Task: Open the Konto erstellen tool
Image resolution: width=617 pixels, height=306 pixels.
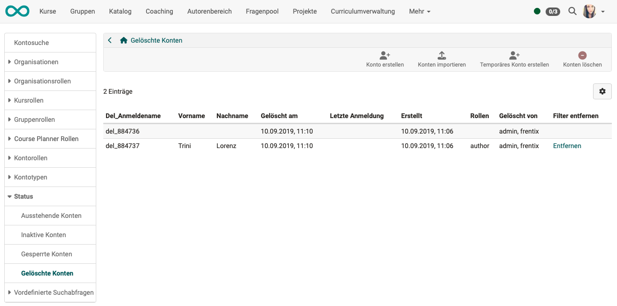Action: 385,59
